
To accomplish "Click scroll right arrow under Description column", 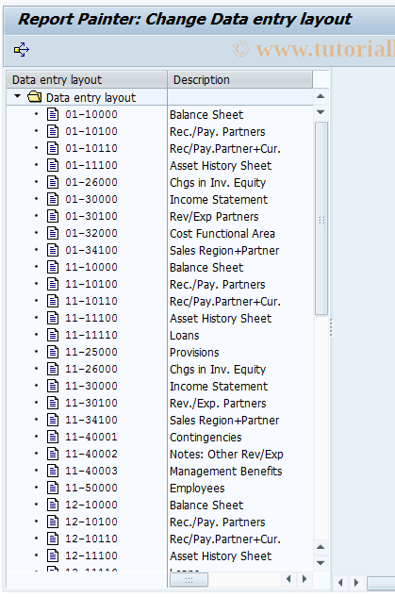I will (304, 579).
